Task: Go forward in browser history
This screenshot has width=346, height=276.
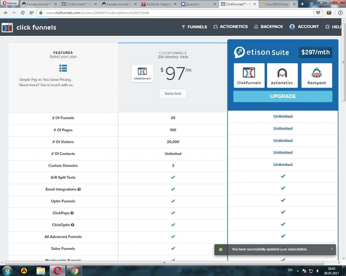Action: 14,13
